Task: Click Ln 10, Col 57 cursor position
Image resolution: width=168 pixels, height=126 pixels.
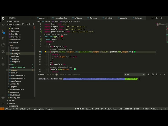Action: point(80,109)
